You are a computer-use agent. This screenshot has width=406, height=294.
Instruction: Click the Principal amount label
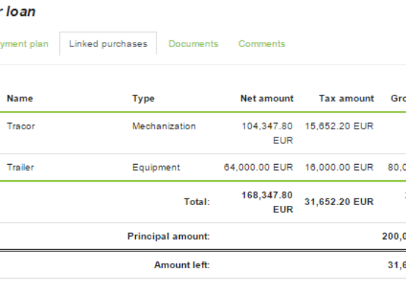169,237
